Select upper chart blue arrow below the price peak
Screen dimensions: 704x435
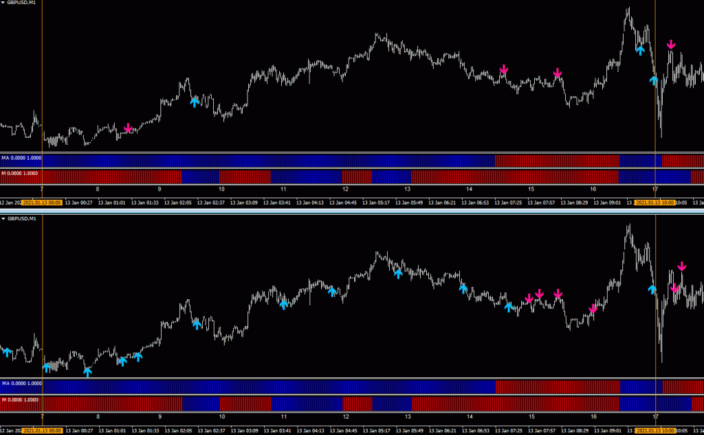click(640, 50)
